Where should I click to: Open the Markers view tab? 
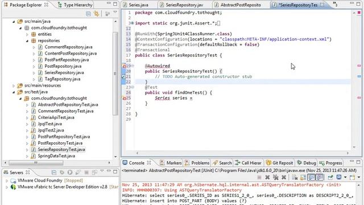point(171,163)
